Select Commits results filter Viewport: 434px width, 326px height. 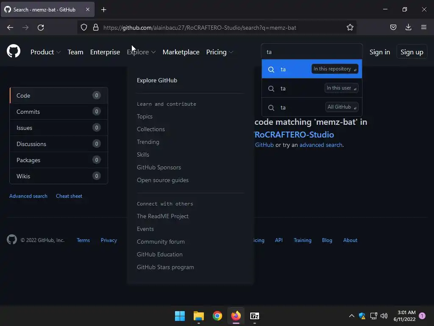(58, 112)
